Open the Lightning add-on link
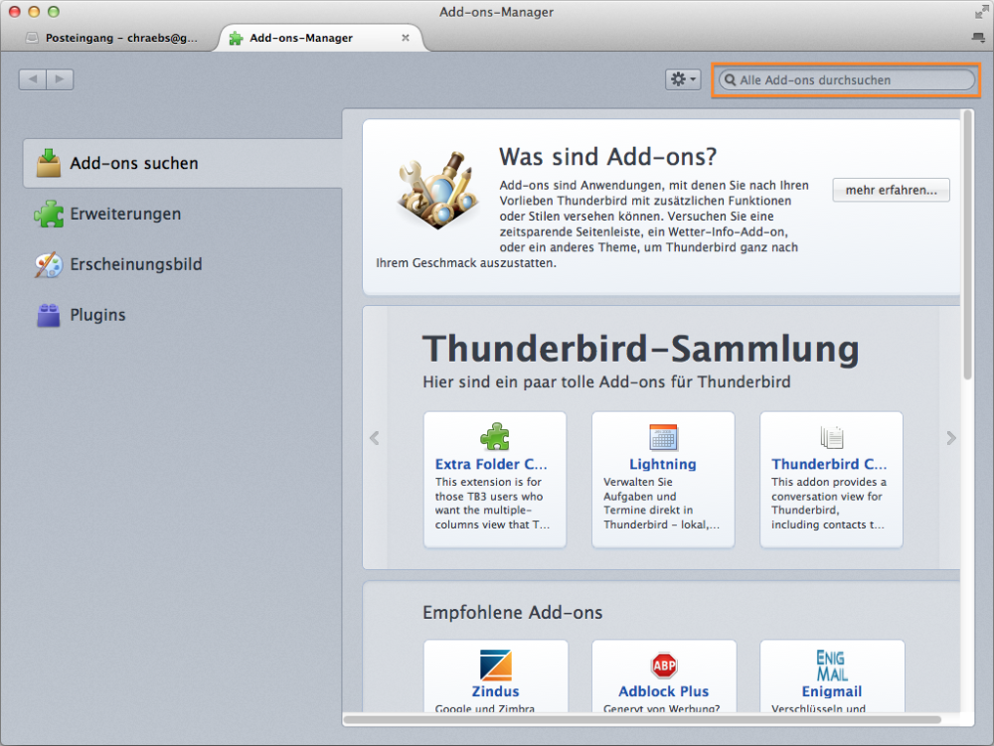The width and height of the screenshot is (994, 746). (x=662, y=464)
